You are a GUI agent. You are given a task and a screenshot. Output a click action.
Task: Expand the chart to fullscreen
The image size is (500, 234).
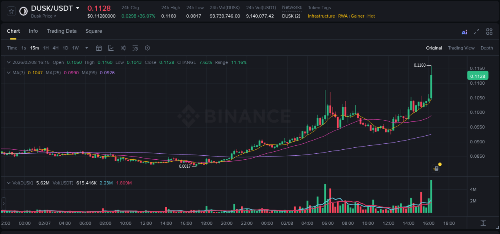click(476, 32)
